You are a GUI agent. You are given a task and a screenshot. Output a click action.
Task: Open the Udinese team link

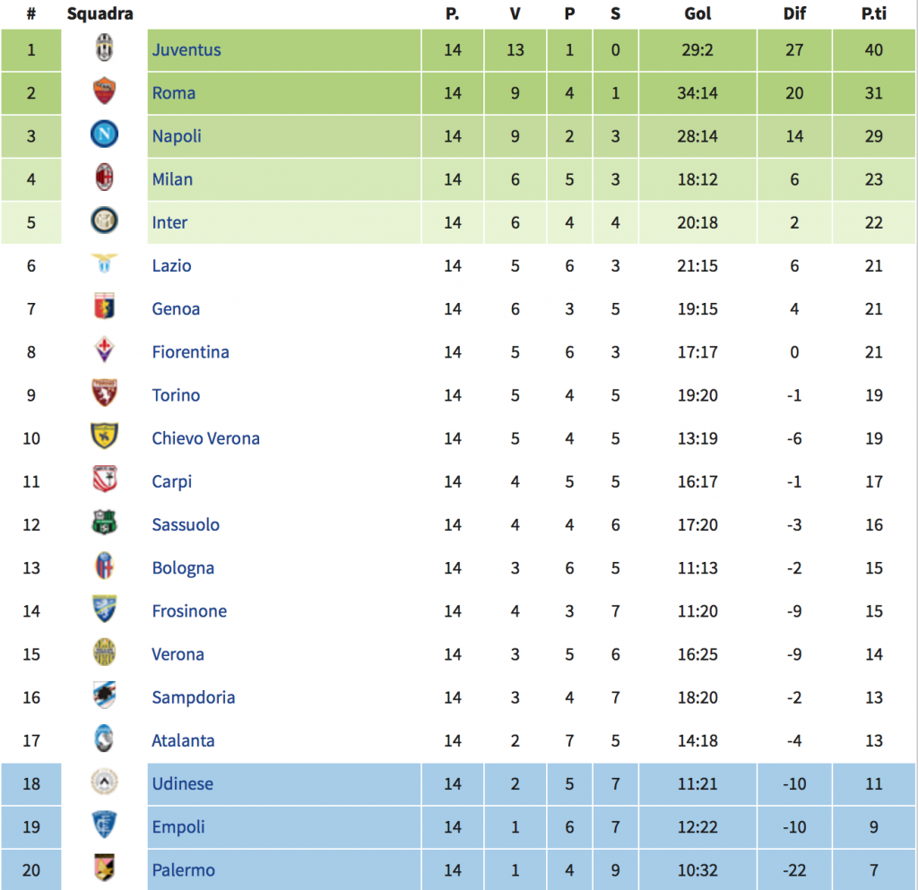(x=183, y=783)
